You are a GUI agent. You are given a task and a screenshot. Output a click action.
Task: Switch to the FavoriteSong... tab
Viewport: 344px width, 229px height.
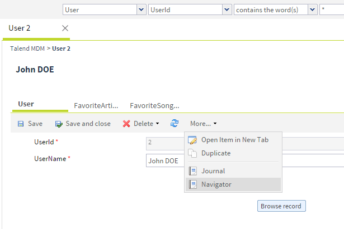(154, 105)
